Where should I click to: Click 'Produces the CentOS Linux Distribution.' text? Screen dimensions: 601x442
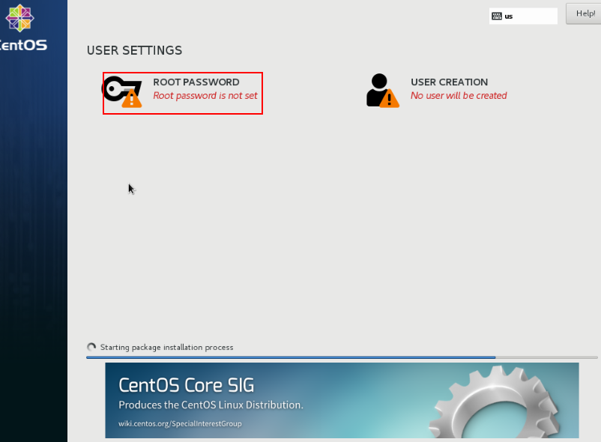pos(211,405)
